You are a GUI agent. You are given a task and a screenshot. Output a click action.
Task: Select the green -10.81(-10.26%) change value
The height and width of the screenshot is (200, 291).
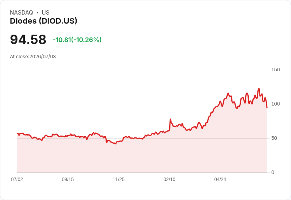click(77, 40)
